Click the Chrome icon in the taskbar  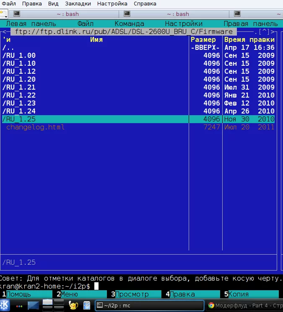tap(211, 305)
